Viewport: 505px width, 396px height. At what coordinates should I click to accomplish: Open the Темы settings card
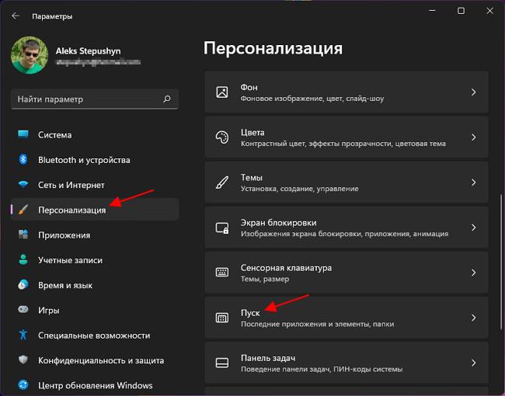coord(347,182)
